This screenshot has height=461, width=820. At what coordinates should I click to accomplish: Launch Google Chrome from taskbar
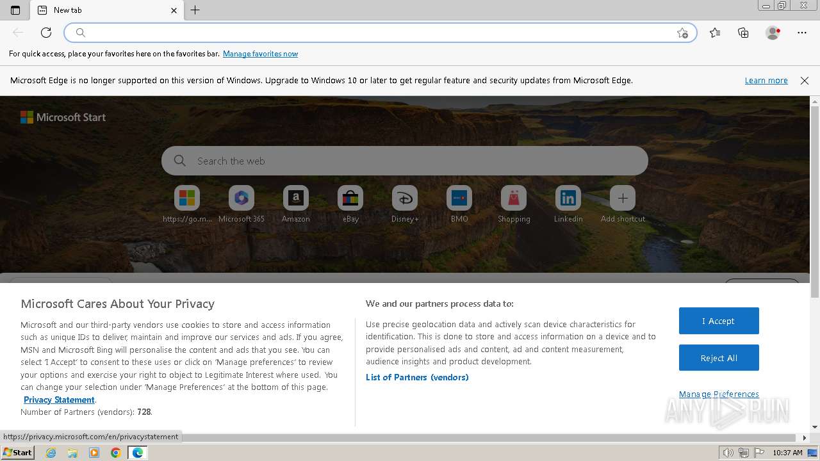coord(116,453)
